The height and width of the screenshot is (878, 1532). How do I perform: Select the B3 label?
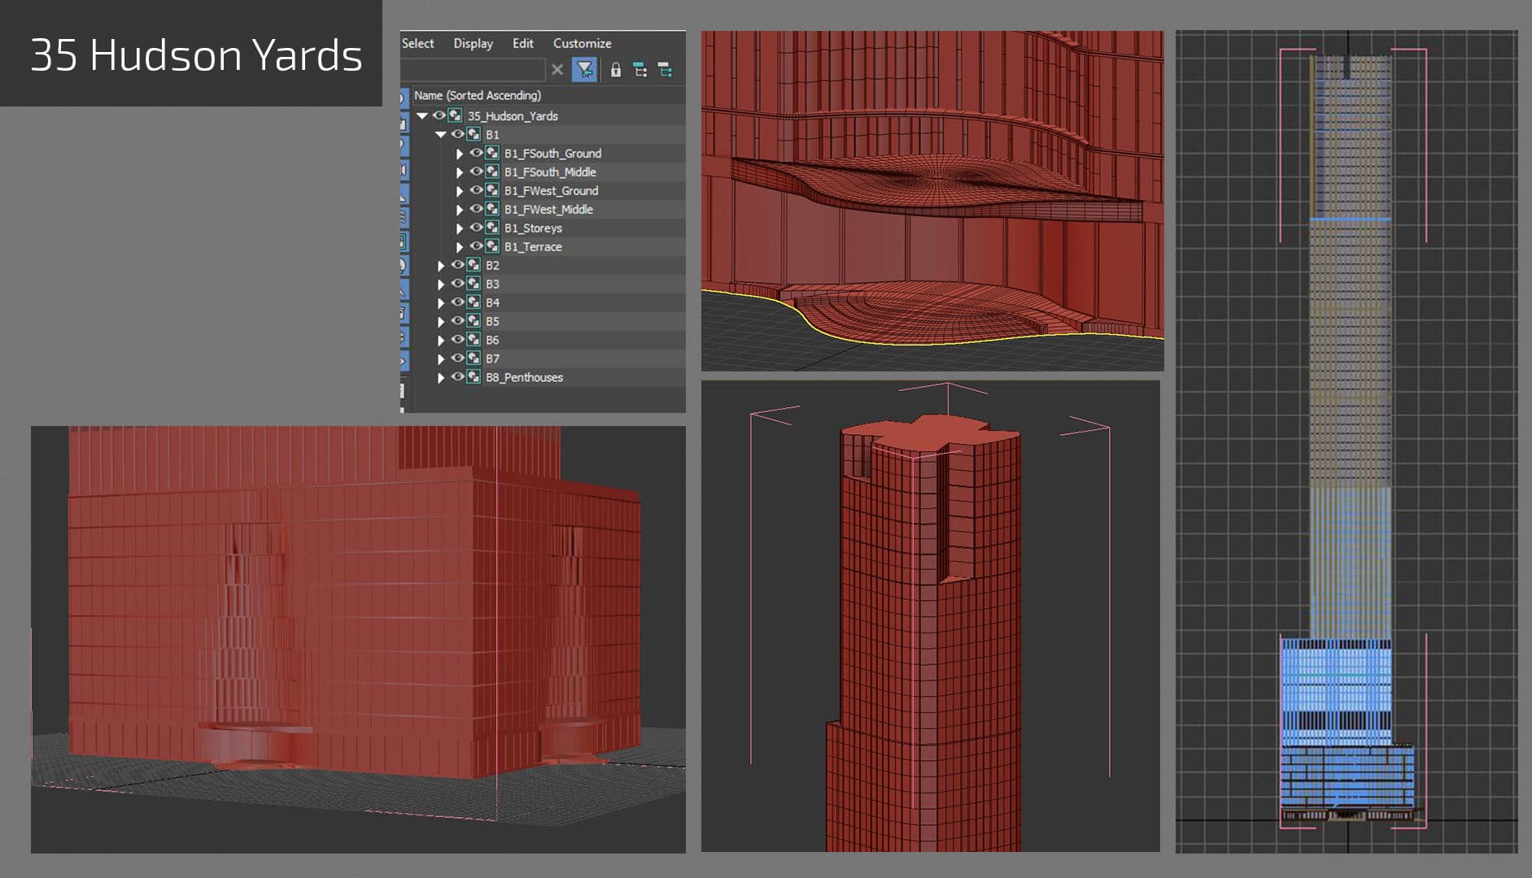pos(492,285)
